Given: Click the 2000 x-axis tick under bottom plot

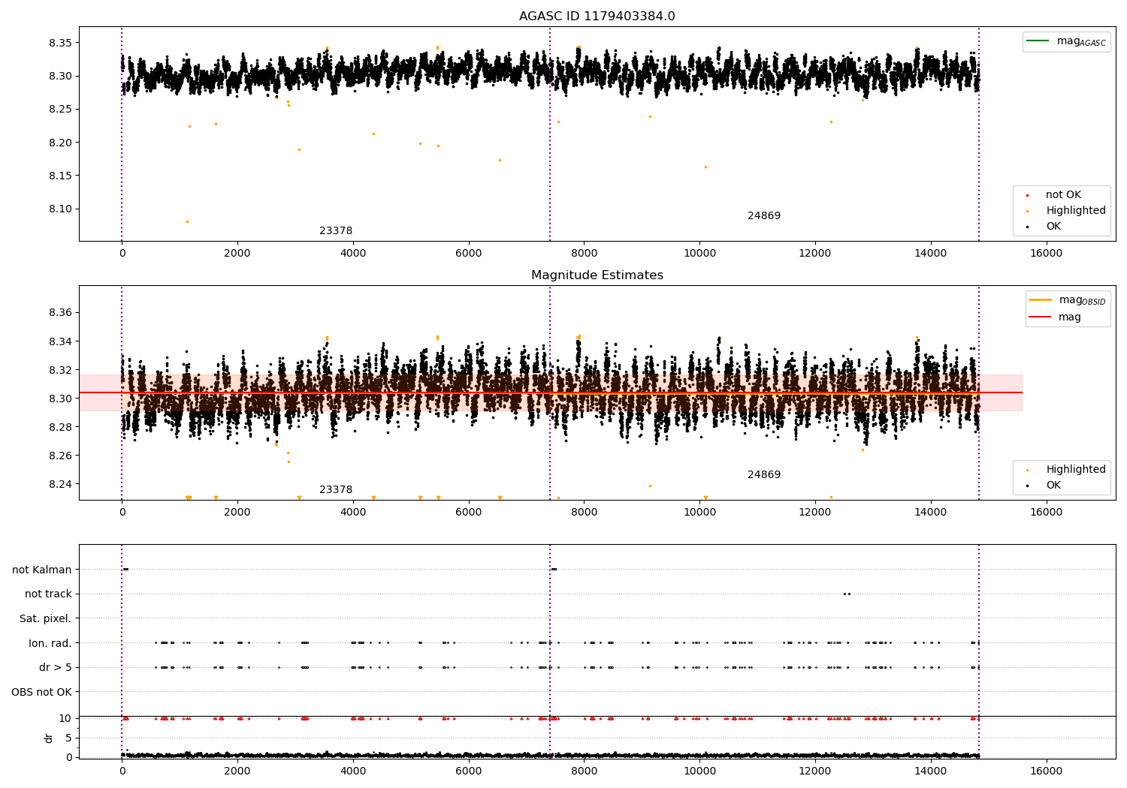Looking at the screenshot, I should [237, 771].
